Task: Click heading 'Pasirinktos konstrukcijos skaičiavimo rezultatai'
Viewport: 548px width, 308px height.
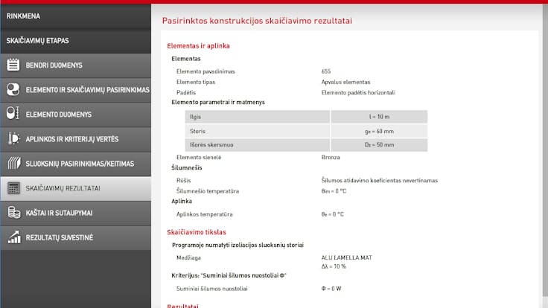Action: (x=257, y=21)
